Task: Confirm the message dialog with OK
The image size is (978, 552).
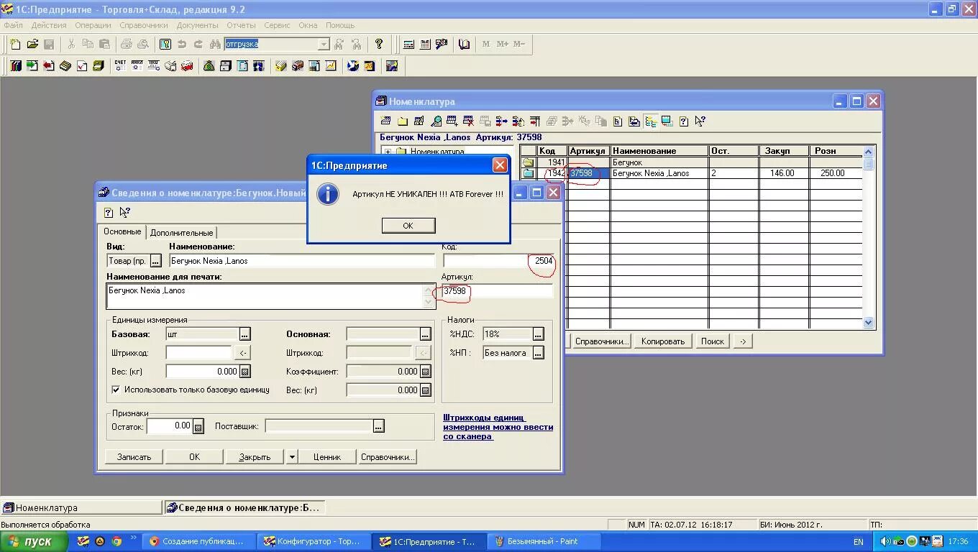Action: (x=408, y=225)
